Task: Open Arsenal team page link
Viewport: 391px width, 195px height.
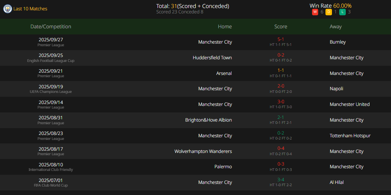Action: 224,73
